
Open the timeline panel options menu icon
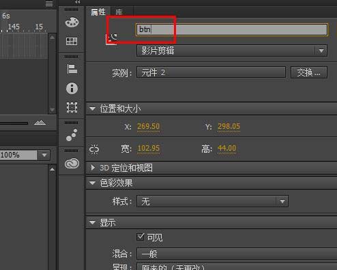coord(49,3)
